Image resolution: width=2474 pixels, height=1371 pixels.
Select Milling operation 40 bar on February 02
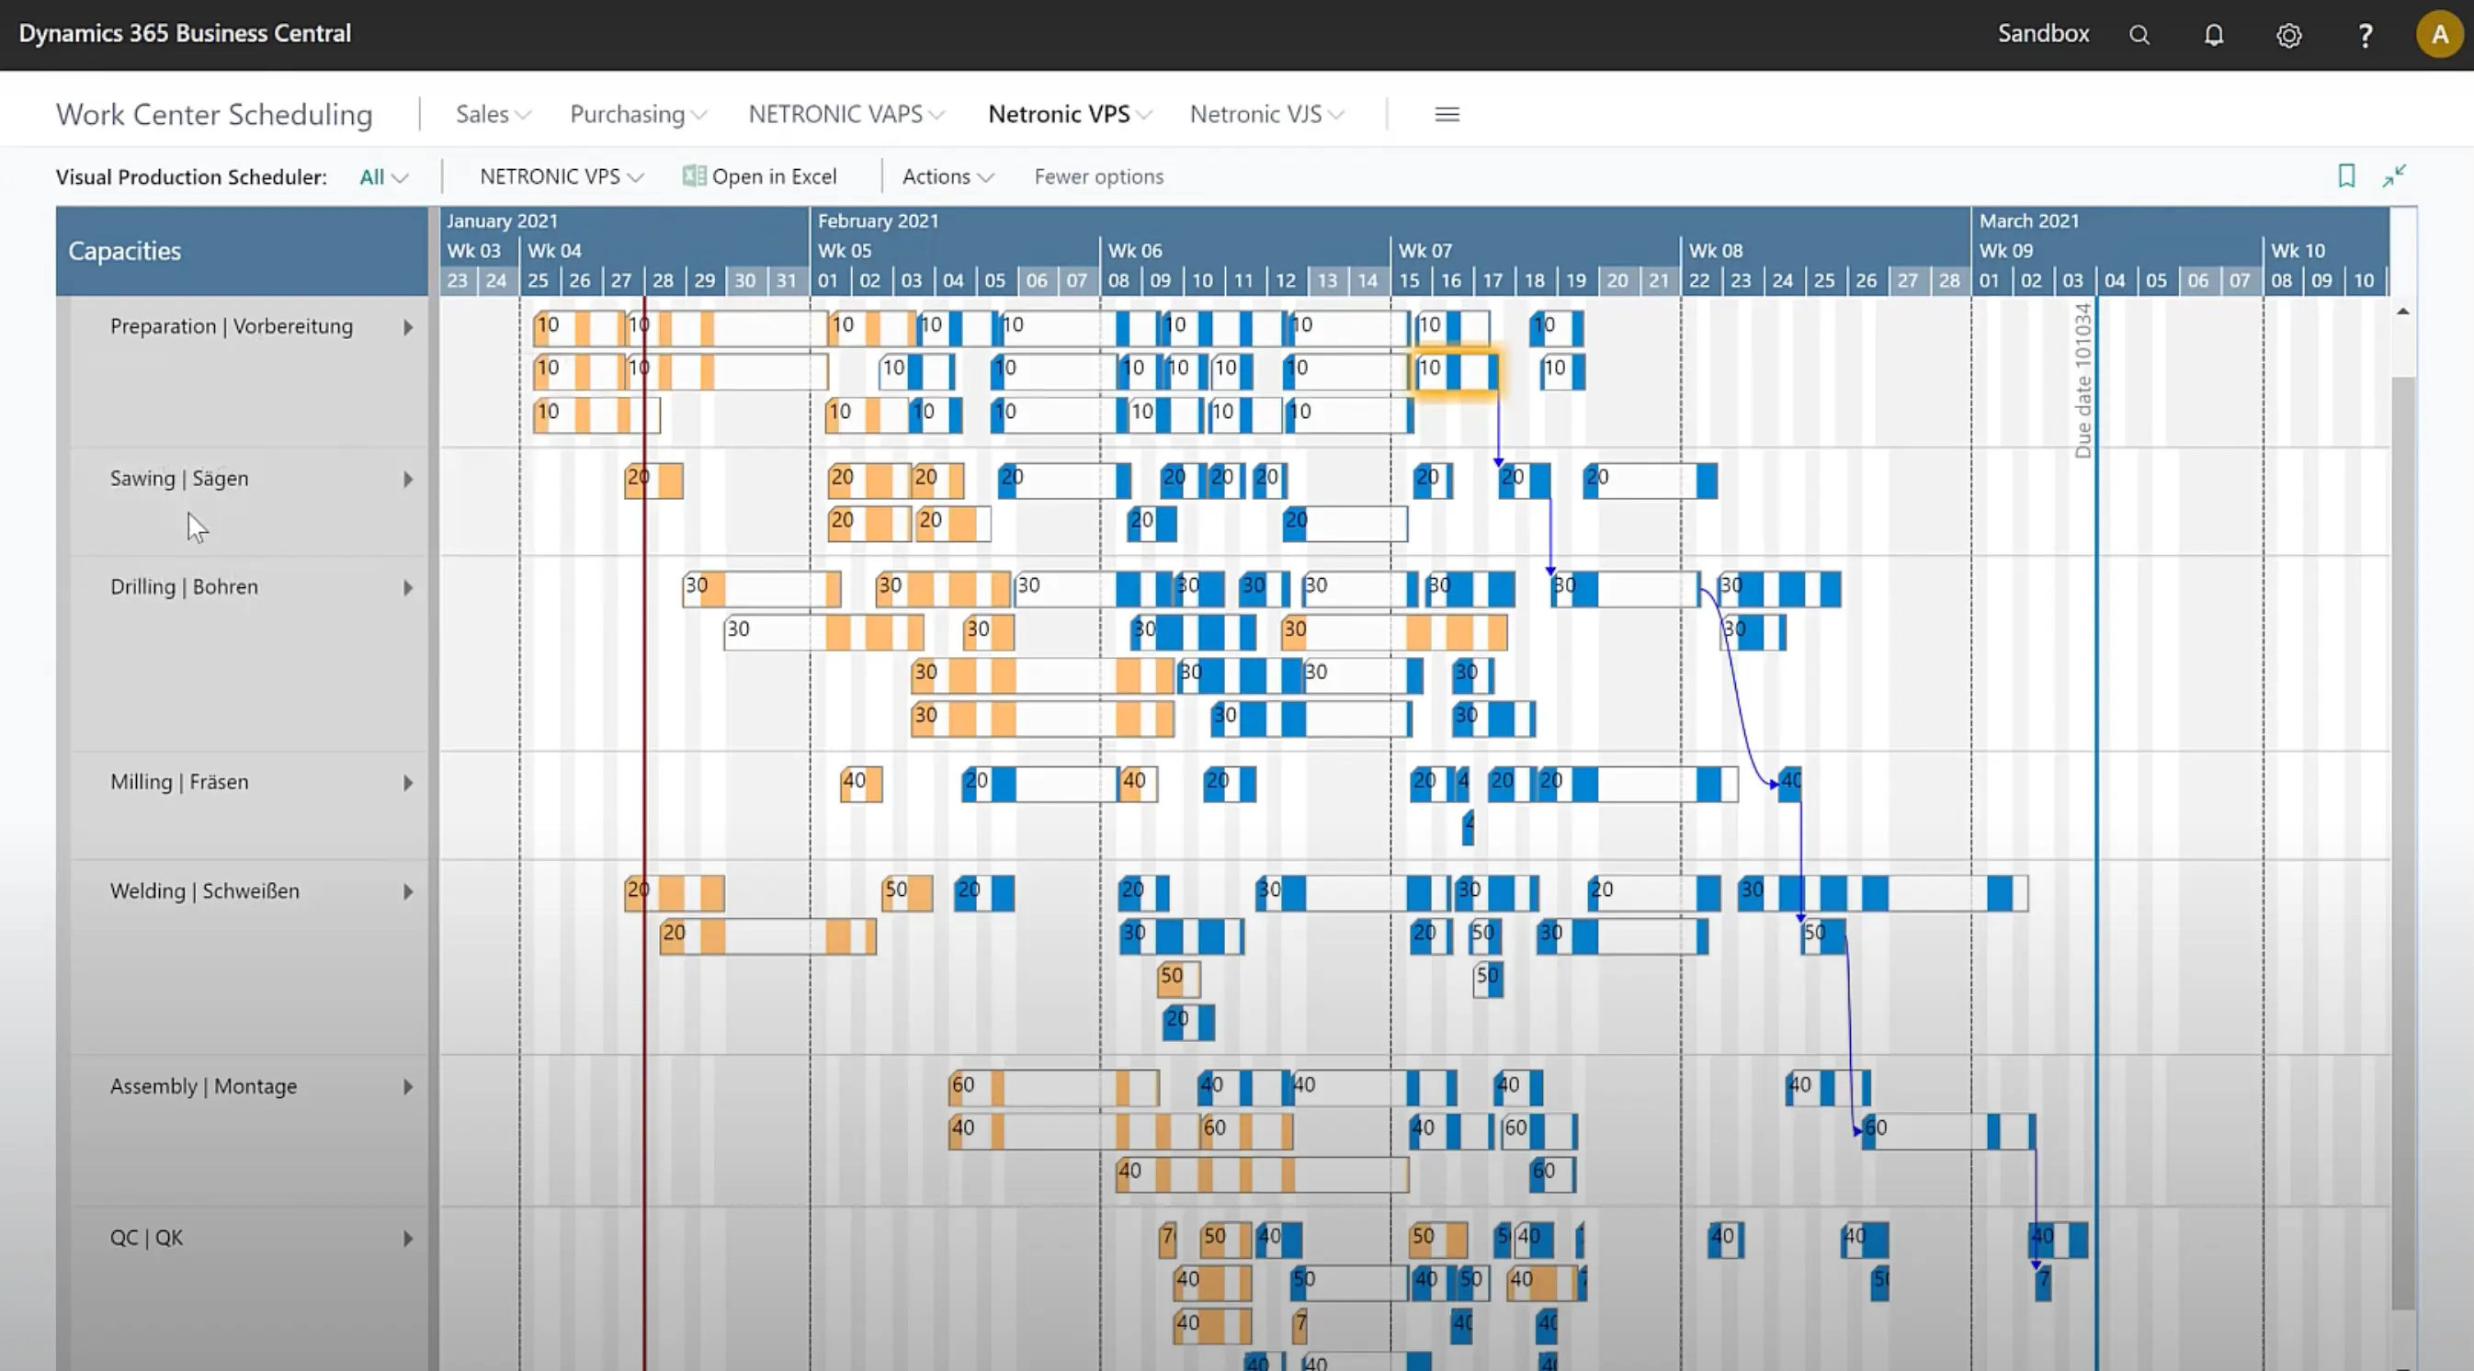pos(861,784)
